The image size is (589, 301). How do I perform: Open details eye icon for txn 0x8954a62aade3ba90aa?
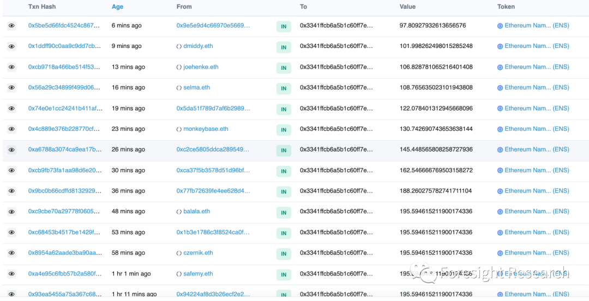coord(11,253)
